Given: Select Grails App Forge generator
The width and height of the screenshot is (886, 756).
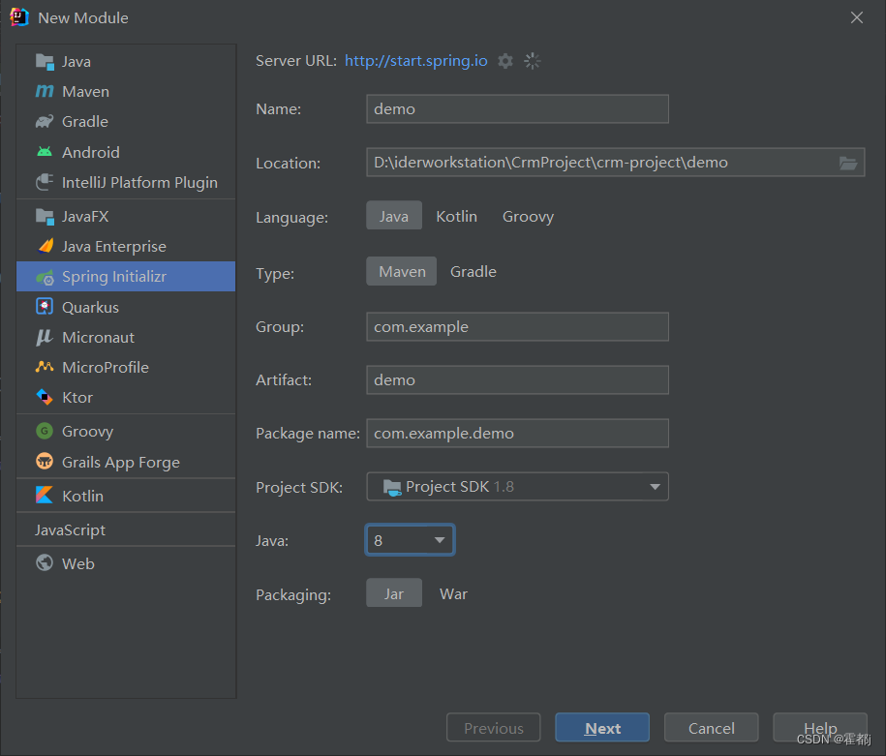Looking at the screenshot, I should (126, 462).
